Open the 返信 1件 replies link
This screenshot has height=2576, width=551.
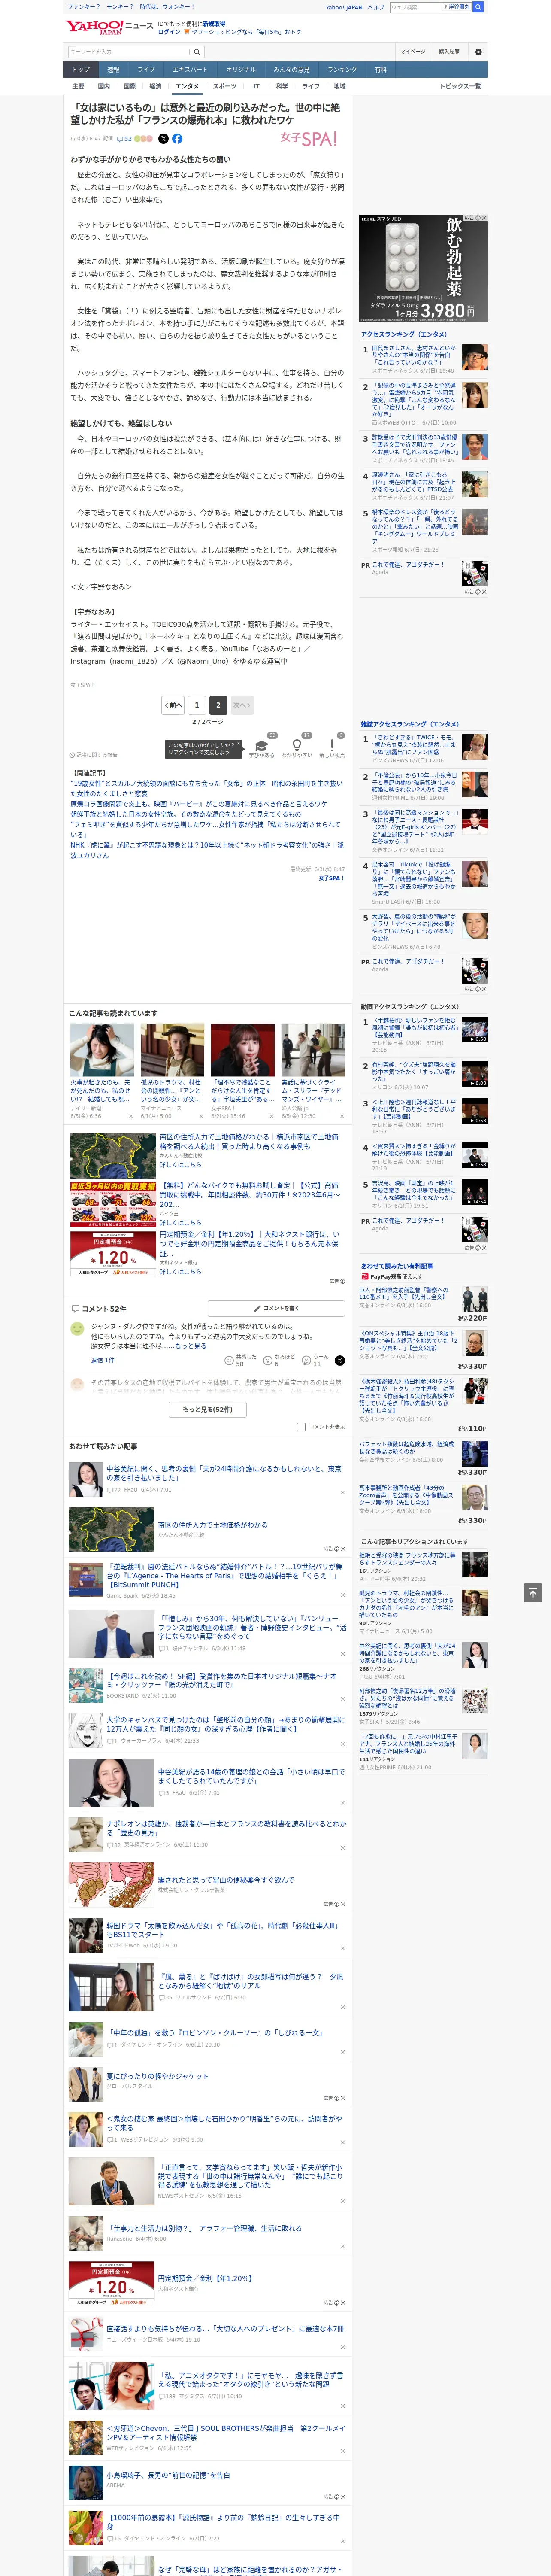[103, 1360]
